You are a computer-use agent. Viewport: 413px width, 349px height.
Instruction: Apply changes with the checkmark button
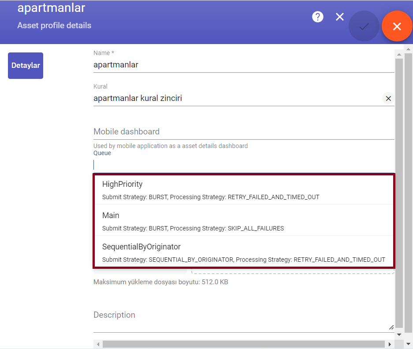point(364,26)
